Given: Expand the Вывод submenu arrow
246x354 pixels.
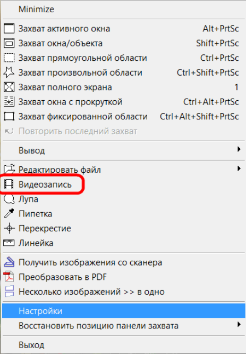Looking at the screenshot, I should click(x=239, y=149).
